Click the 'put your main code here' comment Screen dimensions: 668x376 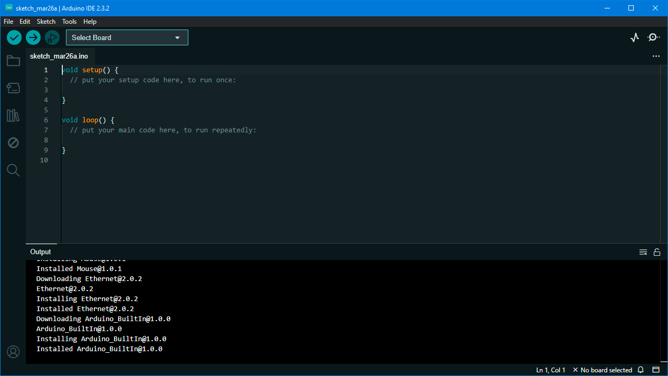click(163, 130)
